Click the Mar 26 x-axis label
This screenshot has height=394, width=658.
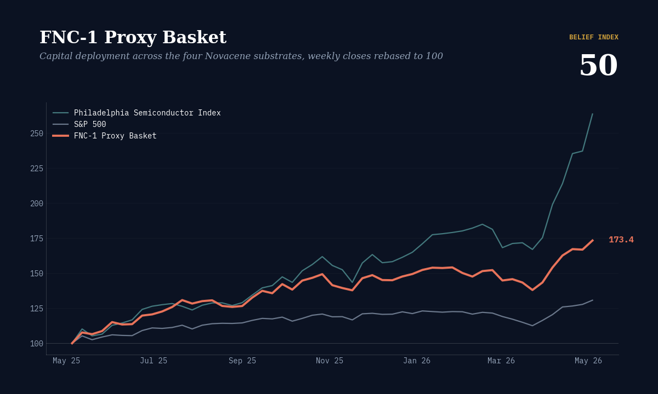click(x=501, y=361)
